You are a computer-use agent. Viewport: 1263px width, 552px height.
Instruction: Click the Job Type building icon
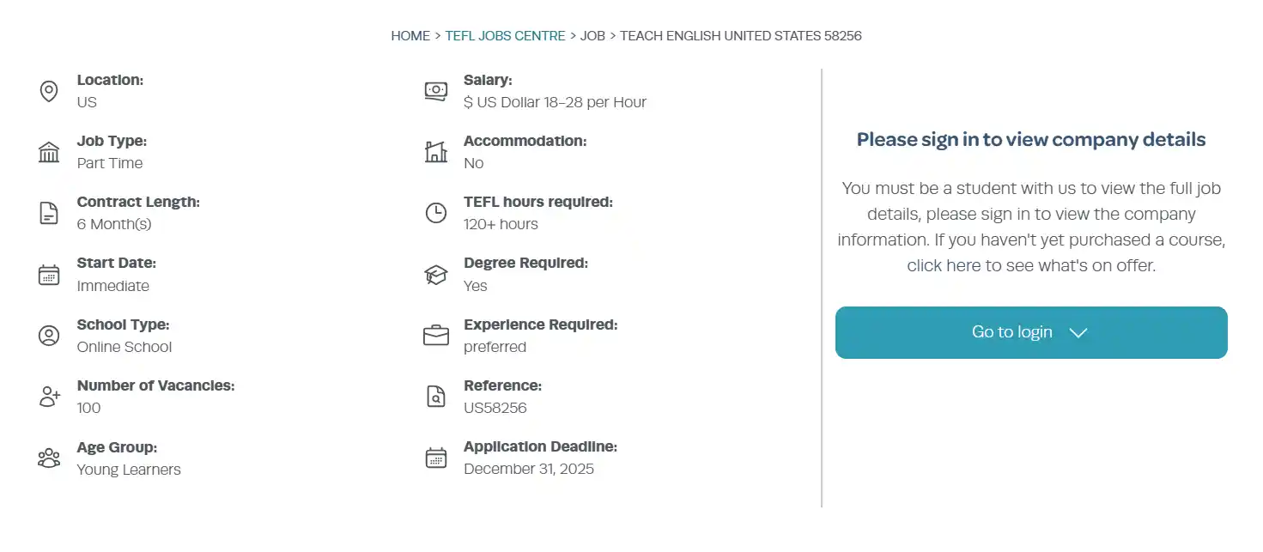click(49, 153)
